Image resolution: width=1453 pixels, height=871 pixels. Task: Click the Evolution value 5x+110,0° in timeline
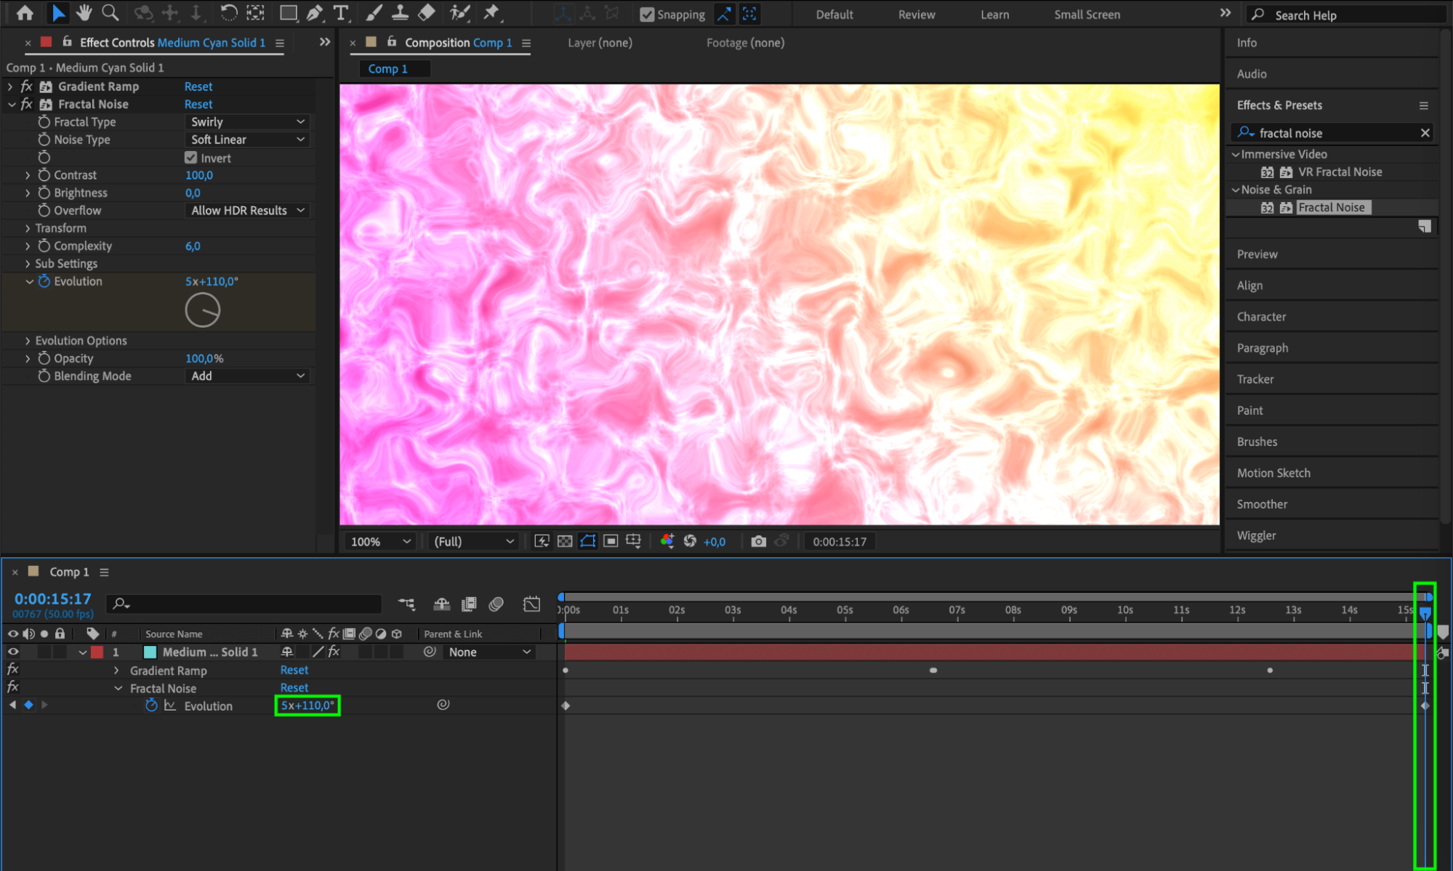click(x=307, y=705)
